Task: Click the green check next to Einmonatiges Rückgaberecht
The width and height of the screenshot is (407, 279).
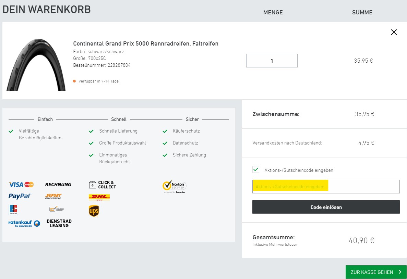Action: [x=91, y=155]
